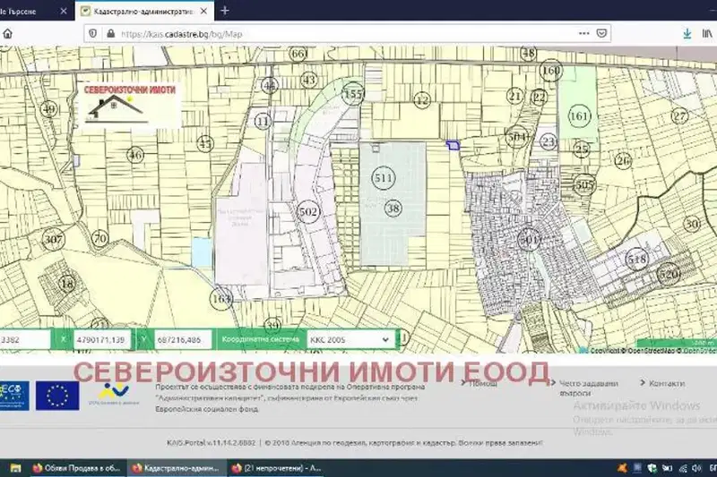The width and height of the screenshot is (717, 477).
Task: Click the district label 504 on map
Action: 517,137
